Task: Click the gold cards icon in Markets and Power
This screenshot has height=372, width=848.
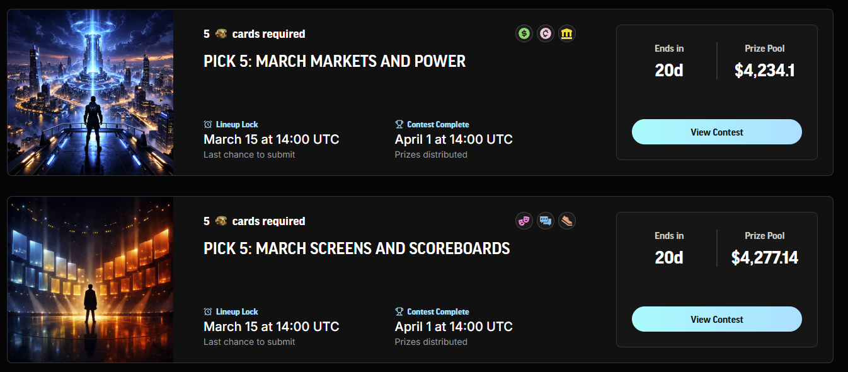Action: pyautogui.click(x=221, y=34)
